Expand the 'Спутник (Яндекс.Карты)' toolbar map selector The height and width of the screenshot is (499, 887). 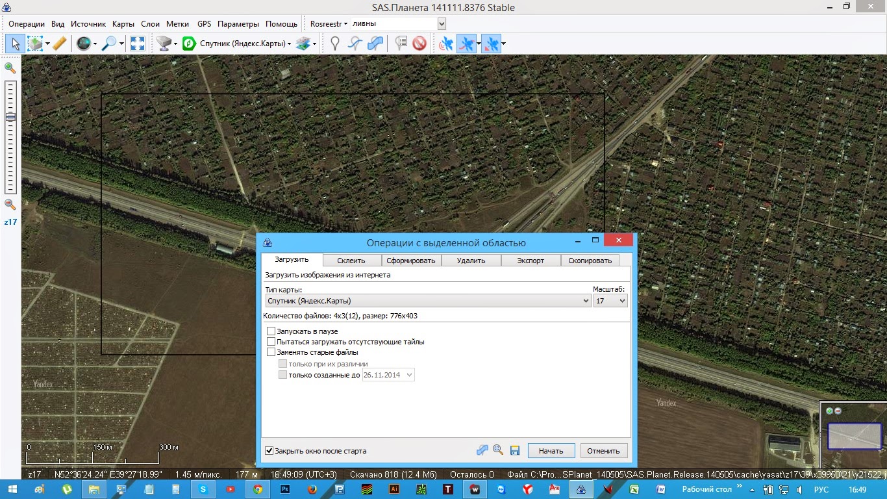(x=289, y=44)
